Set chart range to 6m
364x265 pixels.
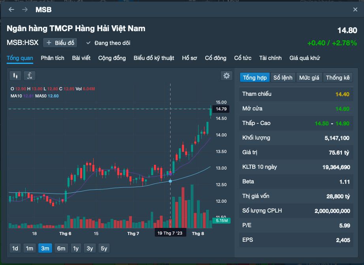click(61, 248)
